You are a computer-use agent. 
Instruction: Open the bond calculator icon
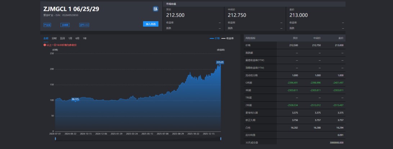click(155, 9)
